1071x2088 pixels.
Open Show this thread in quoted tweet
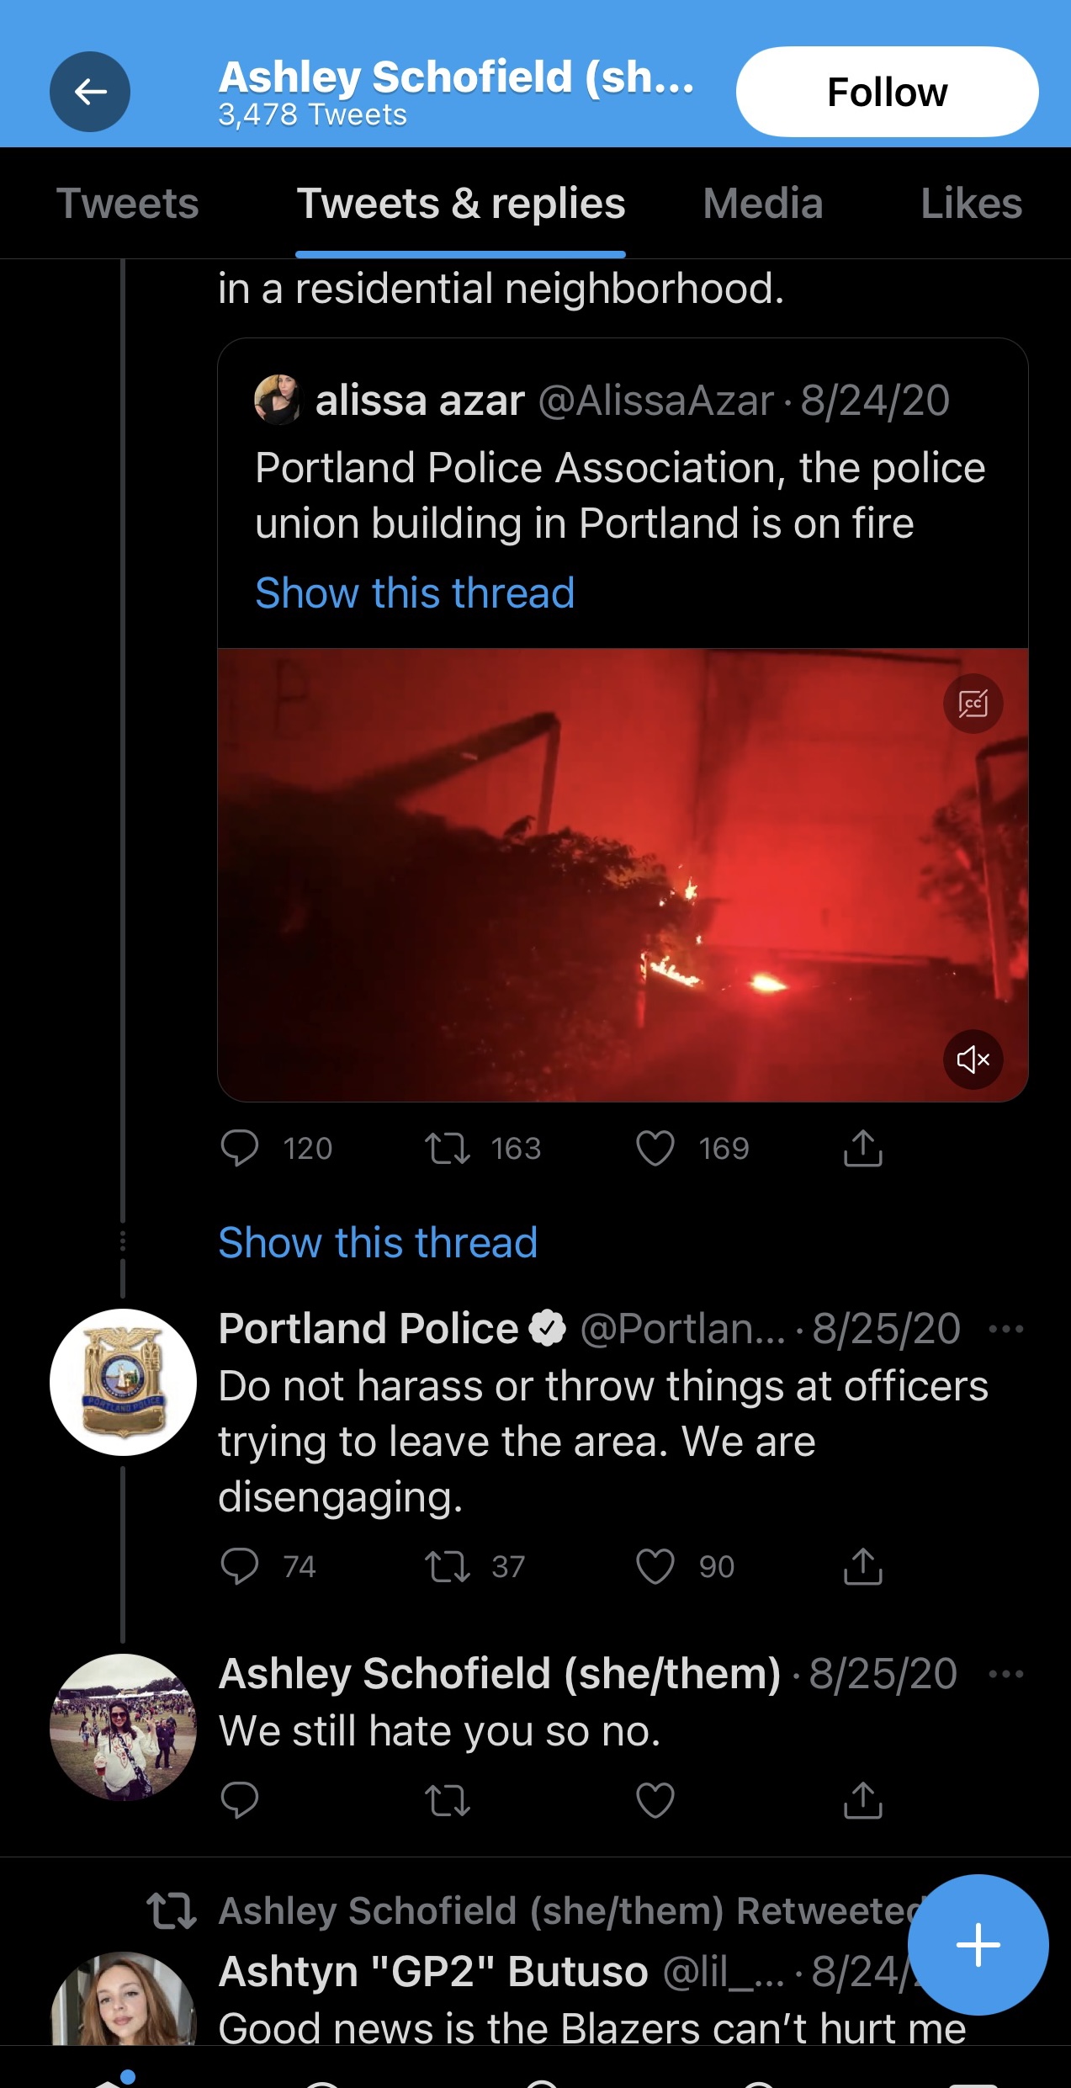(x=415, y=593)
